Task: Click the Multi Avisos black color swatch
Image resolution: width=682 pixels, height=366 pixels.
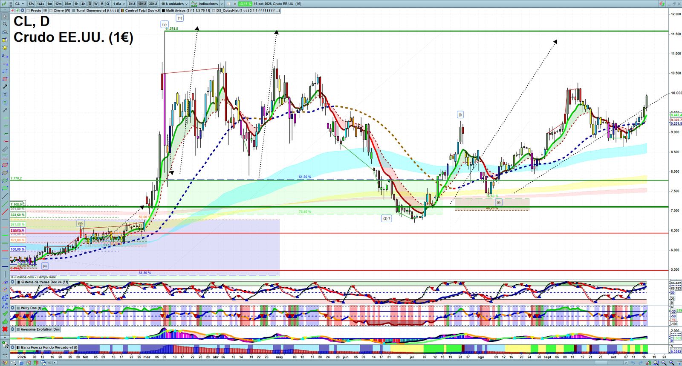Action: click(164, 11)
